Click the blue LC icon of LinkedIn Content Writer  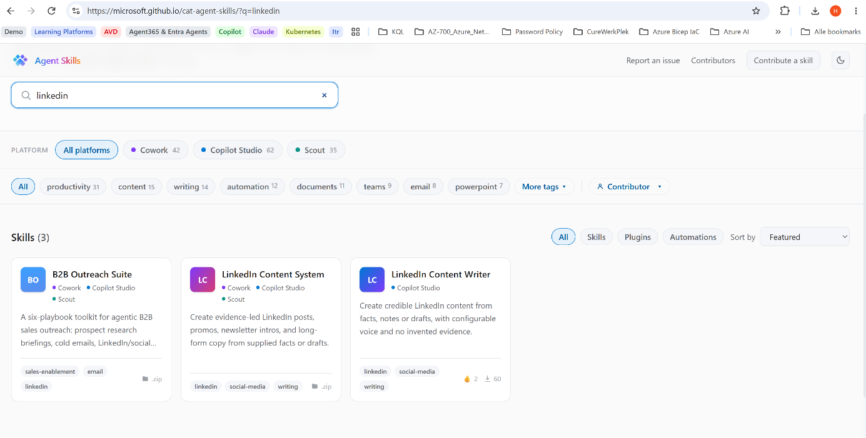372,280
